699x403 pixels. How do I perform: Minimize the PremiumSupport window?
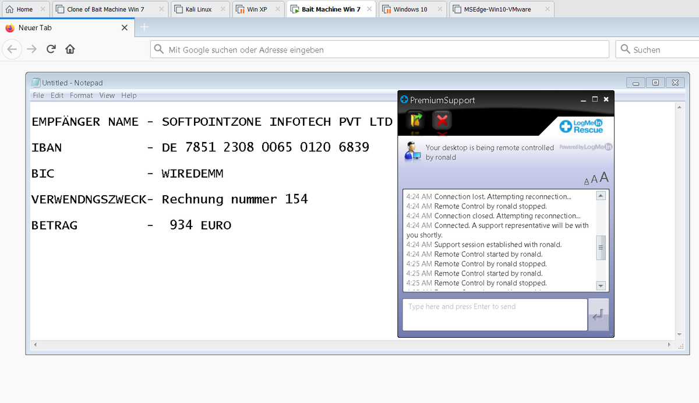[584, 100]
